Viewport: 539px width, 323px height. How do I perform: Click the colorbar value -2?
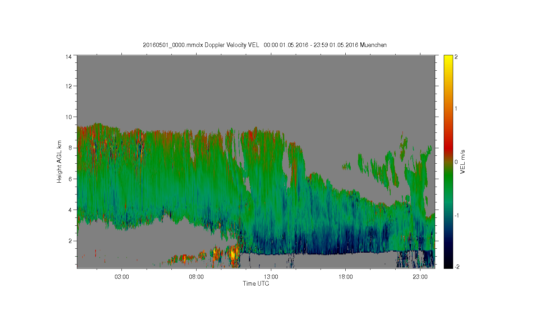tap(456, 267)
